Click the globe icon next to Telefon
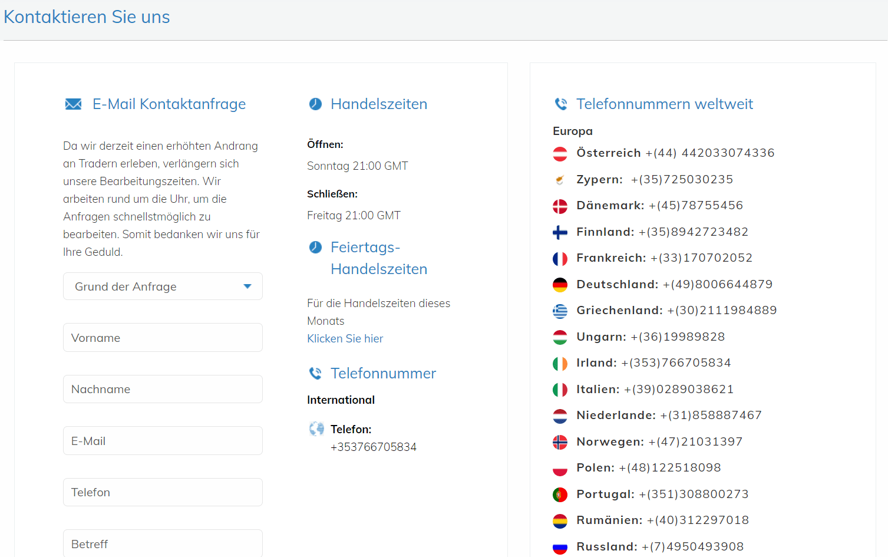888x557 pixels. click(x=316, y=429)
